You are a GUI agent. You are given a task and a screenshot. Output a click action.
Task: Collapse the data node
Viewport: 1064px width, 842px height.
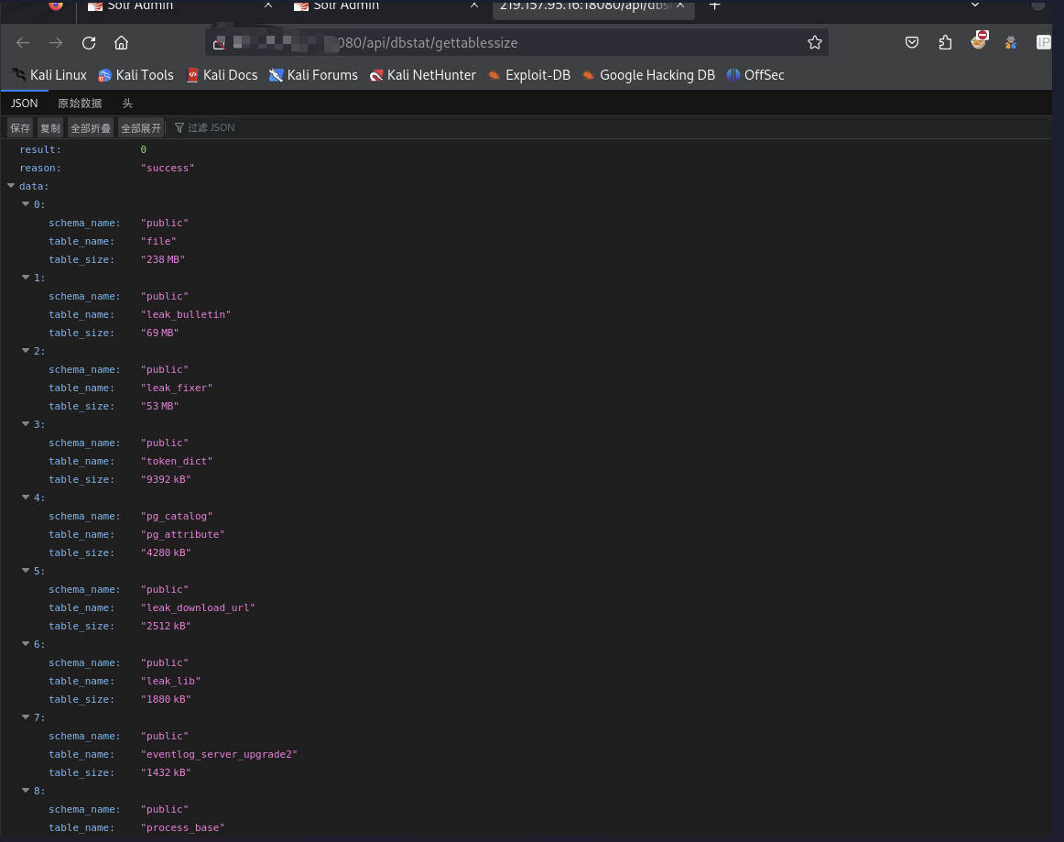[11, 185]
